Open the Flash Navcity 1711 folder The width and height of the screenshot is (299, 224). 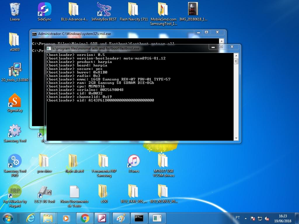[134, 11]
